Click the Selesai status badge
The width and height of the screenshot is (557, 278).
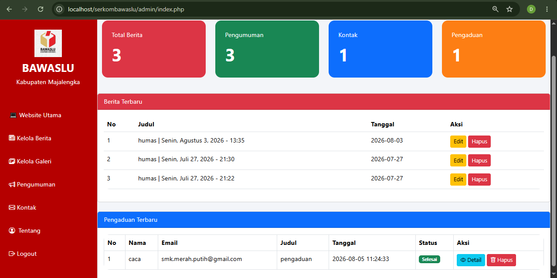tap(429, 259)
